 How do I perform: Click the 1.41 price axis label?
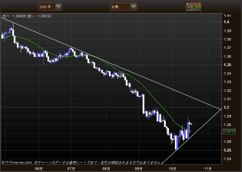[x=227, y=15]
